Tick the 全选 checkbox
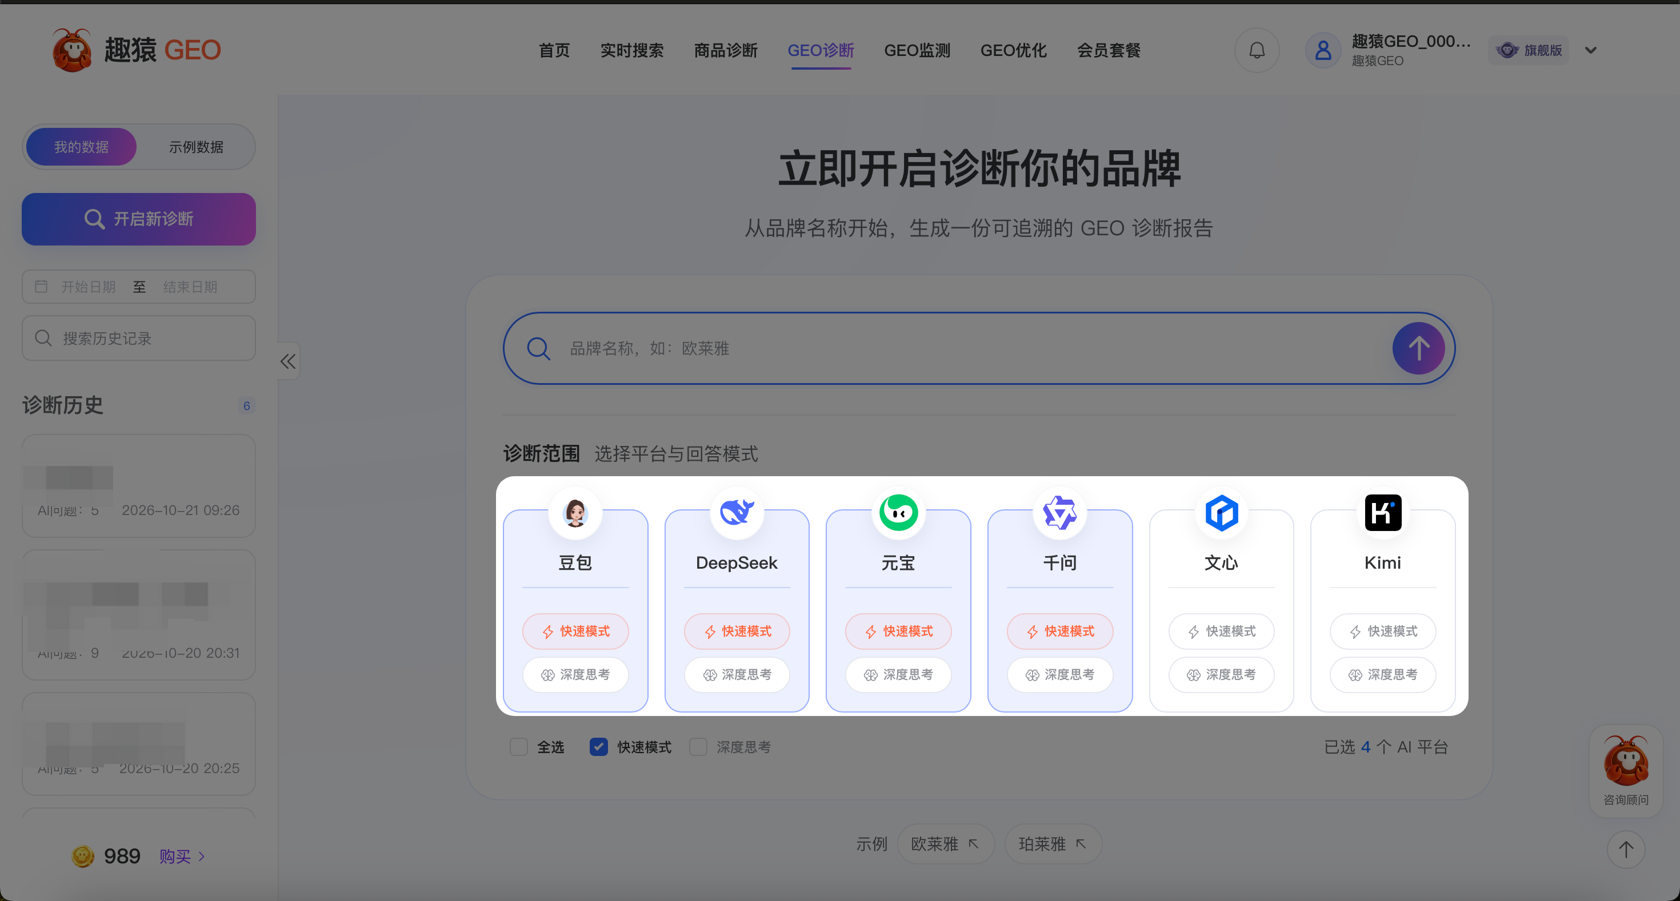 coord(519,747)
